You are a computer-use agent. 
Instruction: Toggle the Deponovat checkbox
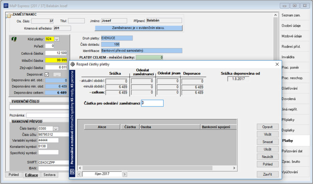click(47, 74)
